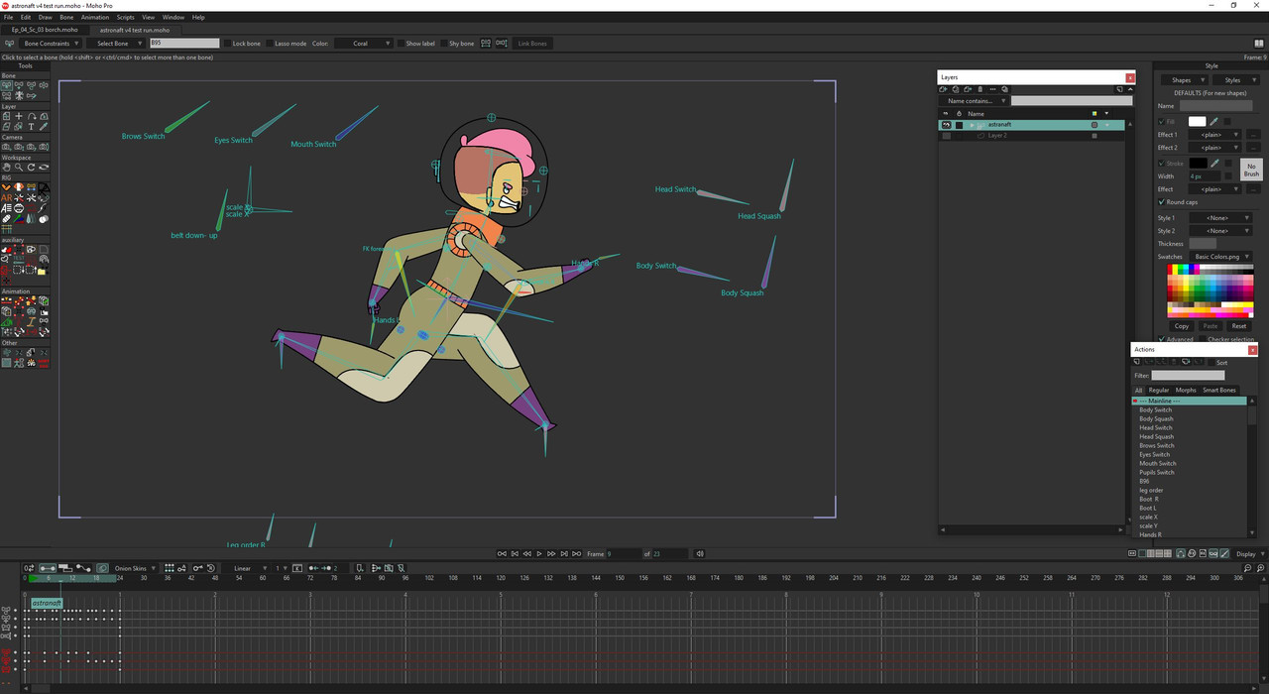Screen dimensions: 1269x694
Task: Select the Eyedropper tool in Layer tools
Action: (x=44, y=126)
